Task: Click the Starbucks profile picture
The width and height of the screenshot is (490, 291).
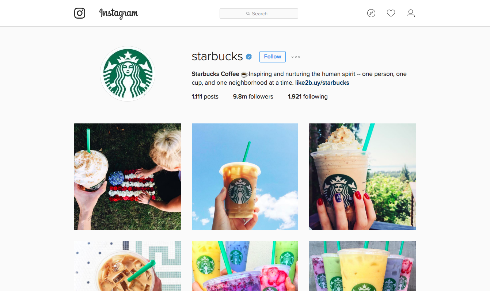Action: [128, 74]
